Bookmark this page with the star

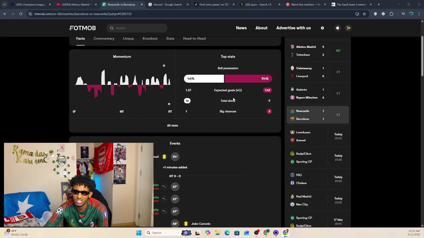pyautogui.click(x=364, y=14)
